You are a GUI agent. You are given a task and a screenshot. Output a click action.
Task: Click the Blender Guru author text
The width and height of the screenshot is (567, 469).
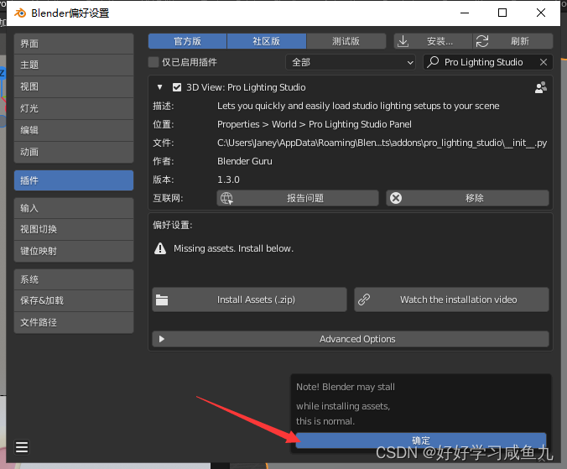(x=245, y=161)
